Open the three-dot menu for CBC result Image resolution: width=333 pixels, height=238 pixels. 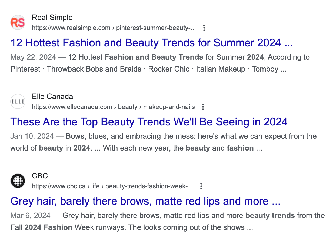click(201, 186)
